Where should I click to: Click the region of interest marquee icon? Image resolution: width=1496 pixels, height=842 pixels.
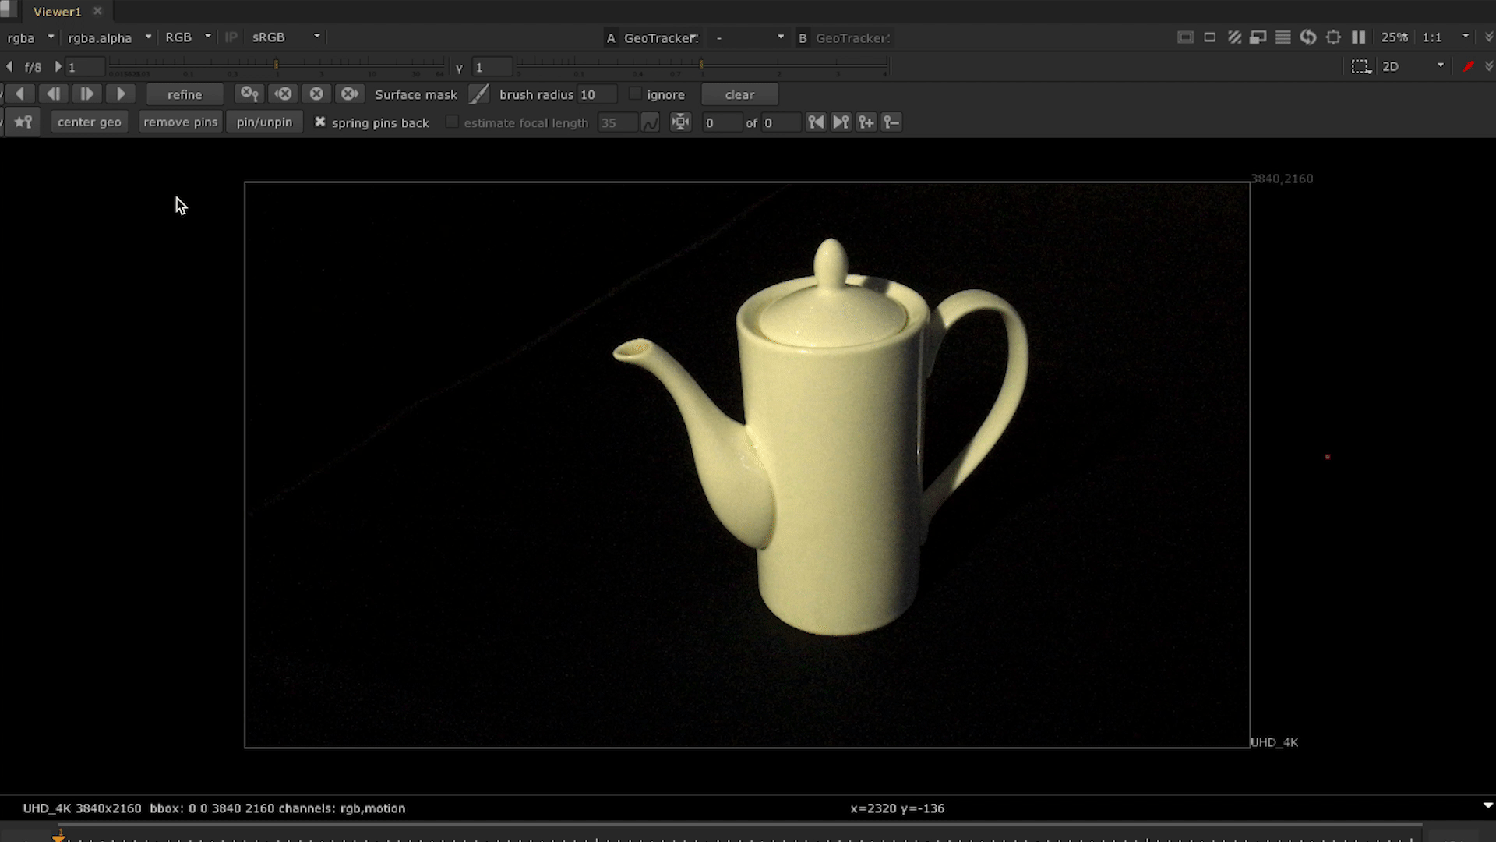tap(1360, 67)
